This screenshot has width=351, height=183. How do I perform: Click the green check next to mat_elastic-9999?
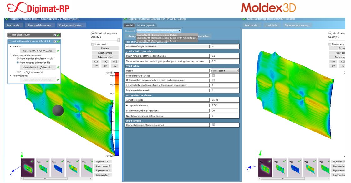[x=58, y=35]
